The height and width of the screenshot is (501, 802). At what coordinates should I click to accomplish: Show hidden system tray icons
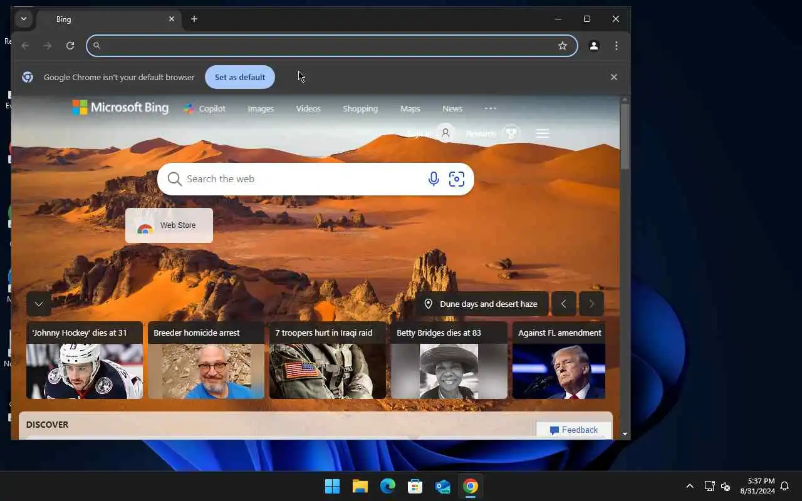690,486
